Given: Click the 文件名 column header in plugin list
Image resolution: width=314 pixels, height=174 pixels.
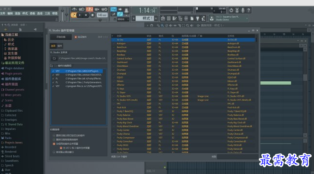Looking at the screenshot, I should click(x=231, y=36).
